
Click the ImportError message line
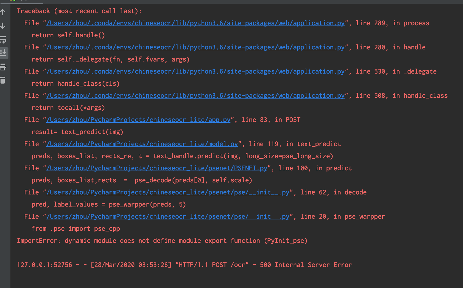pyautogui.click(x=162, y=240)
